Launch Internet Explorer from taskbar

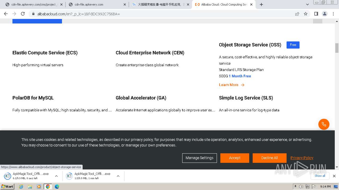(21, 187)
